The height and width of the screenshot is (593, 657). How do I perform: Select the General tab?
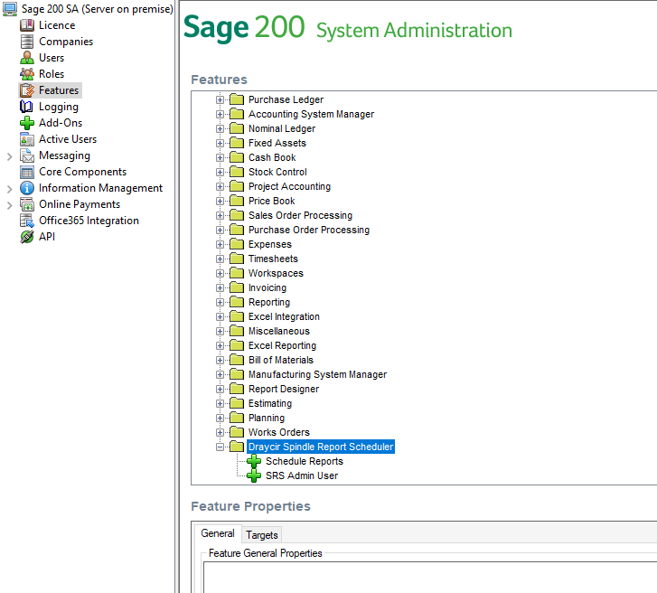(x=218, y=533)
